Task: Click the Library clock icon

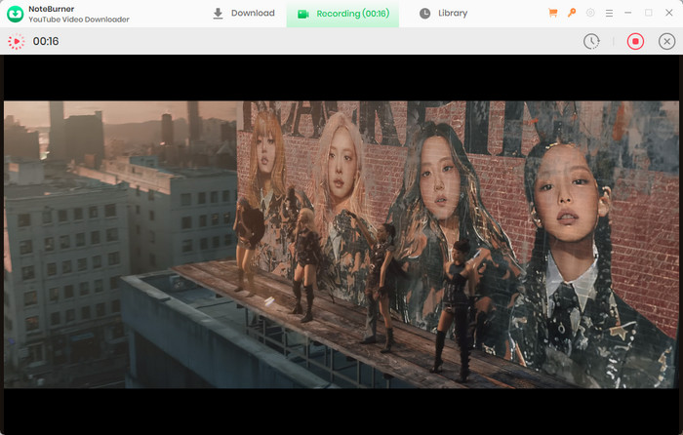Action: (x=425, y=14)
